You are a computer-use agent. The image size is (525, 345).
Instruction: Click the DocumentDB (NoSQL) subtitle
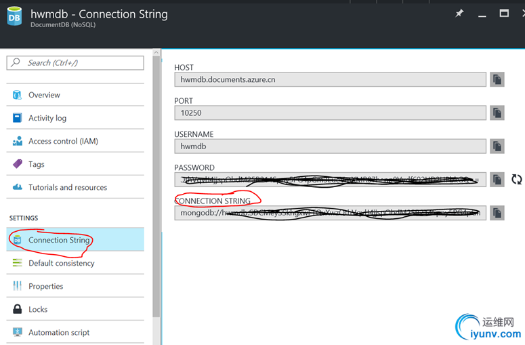[63, 25]
